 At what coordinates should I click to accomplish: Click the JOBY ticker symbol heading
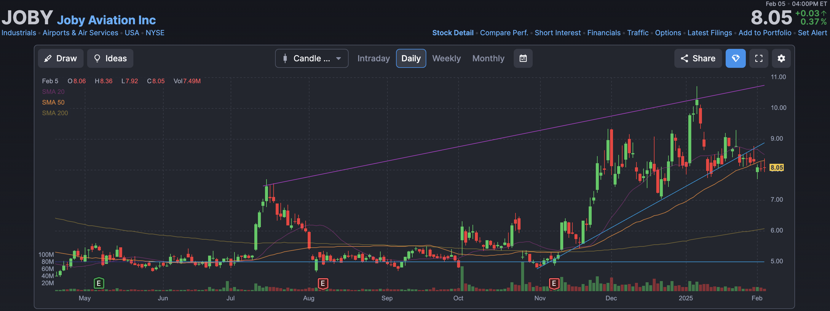(27, 17)
